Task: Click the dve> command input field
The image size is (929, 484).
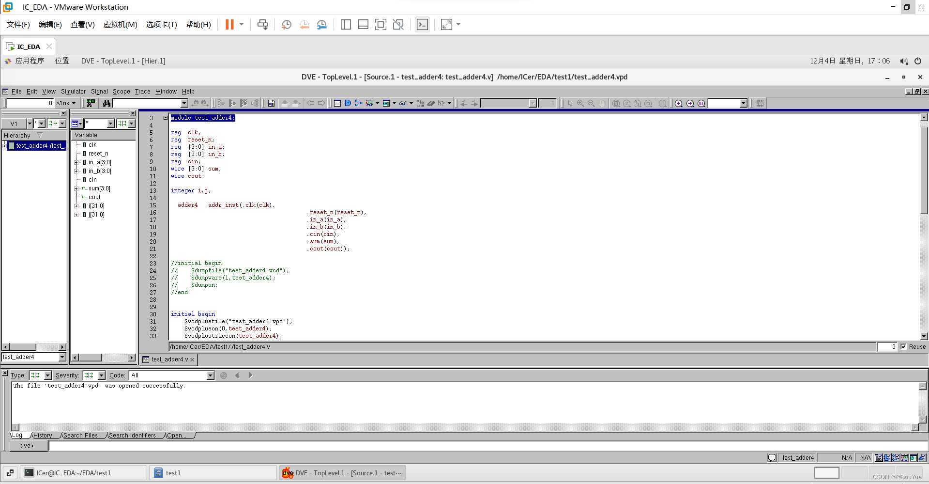Action: 487,446
